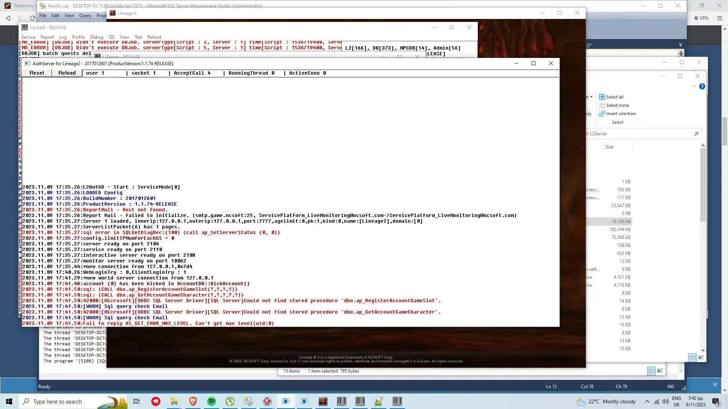
Task: Open the SSMS Query menu
Action: tap(85, 16)
